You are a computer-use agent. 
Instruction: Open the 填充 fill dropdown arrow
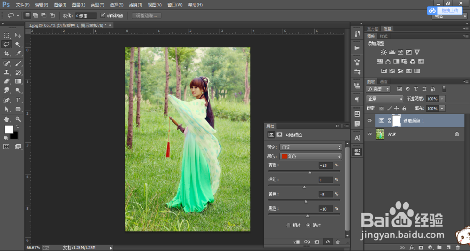click(x=442, y=108)
